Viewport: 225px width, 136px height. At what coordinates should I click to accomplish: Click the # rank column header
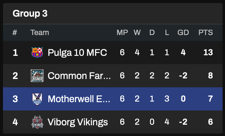[15, 32]
